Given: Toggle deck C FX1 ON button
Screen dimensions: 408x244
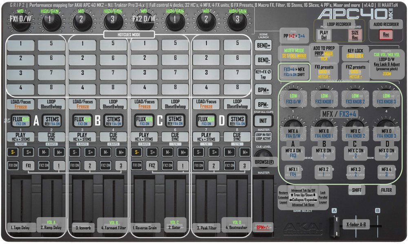Looking at the screenshot, I should (x=137, y=165).
